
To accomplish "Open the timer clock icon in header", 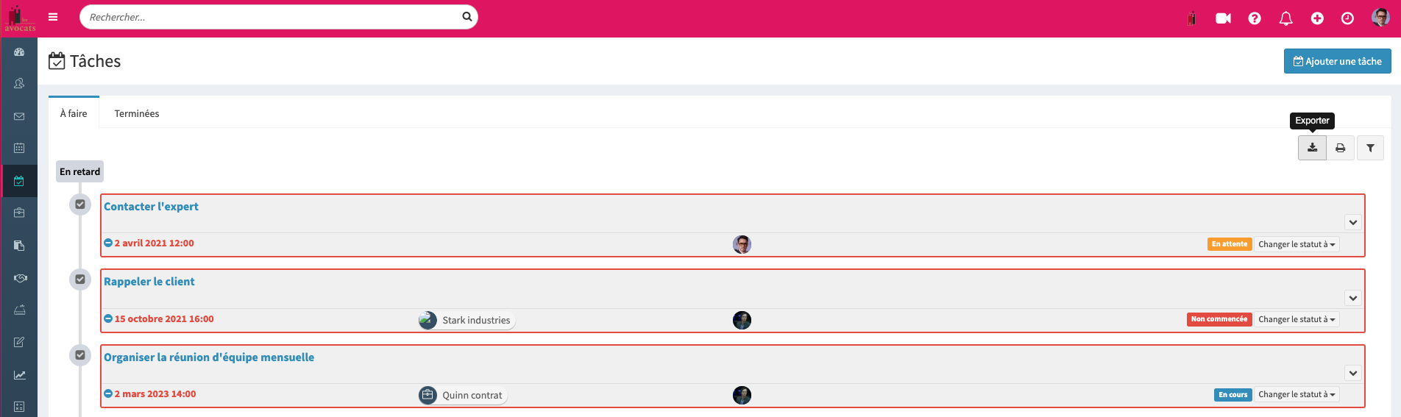I will point(1347,18).
